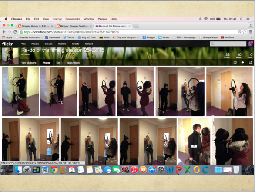Open the Bookmarks menu
Screen dimensions: 255x192
coord(73,19)
